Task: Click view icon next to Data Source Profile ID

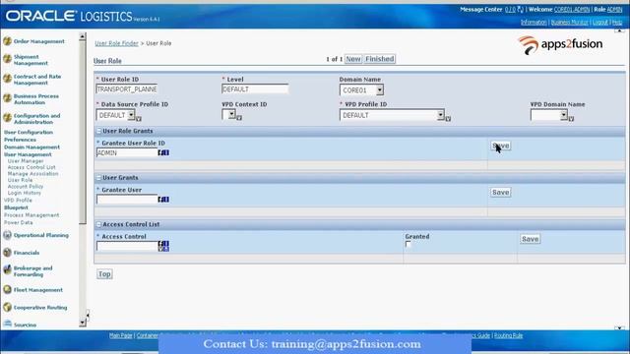Action: [x=139, y=119]
